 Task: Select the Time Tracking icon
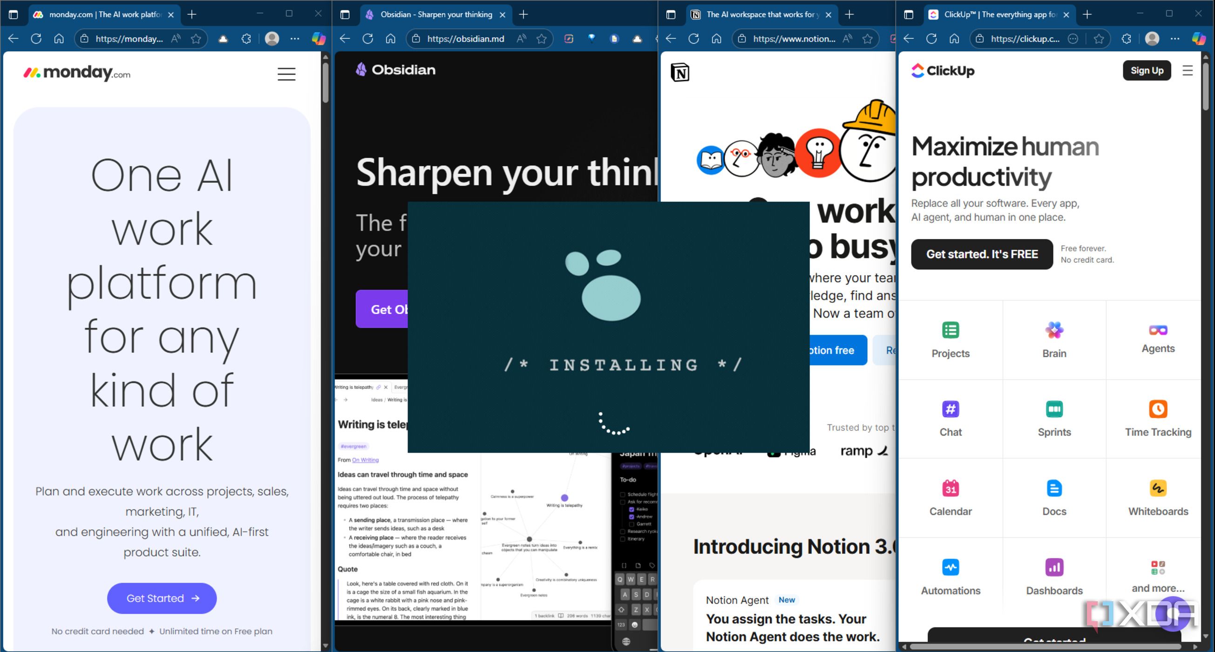pyautogui.click(x=1157, y=409)
